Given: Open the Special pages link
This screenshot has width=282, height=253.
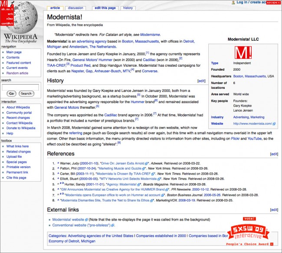Looking at the screenshot, I should click(x=16, y=162).
